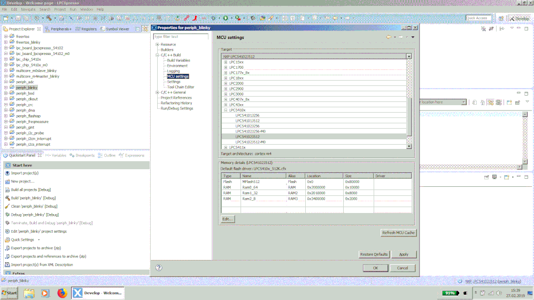534x300 pixels.
Task: Click the Export projects to archive icon
Action: pos(7,248)
